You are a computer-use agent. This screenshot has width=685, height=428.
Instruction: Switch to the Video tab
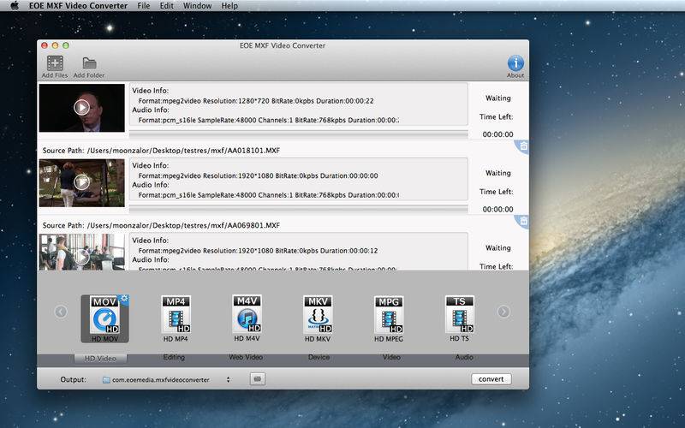point(391,357)
